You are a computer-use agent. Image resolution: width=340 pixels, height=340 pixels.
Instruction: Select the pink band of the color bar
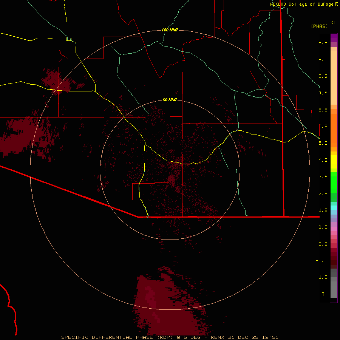[x=334, y=229]
